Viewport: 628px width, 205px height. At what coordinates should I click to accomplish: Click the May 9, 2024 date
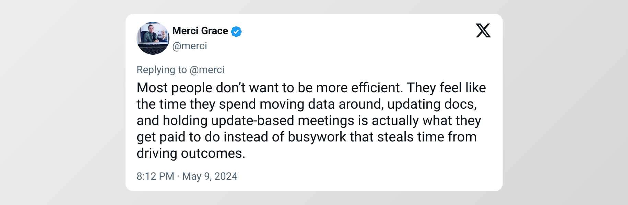coord(210,176)
